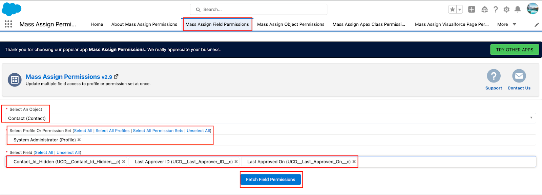This screenshot has width=542, height=195.
Task: Remove the Contact_Id_Hidden field pill
Action: tap(124, 162)
